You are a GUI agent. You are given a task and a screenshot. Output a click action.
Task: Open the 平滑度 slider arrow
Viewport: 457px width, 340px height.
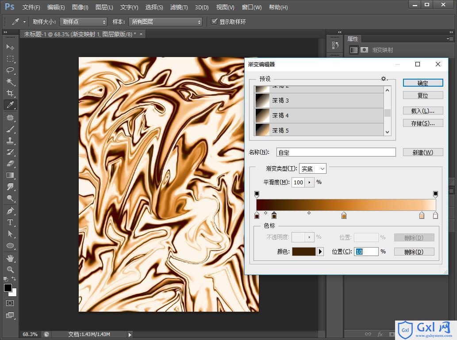click(309, 183)
